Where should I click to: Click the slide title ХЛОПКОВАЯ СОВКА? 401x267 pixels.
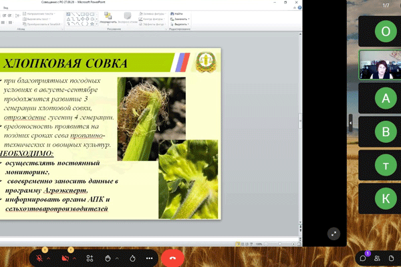click(x=65, y=63)
